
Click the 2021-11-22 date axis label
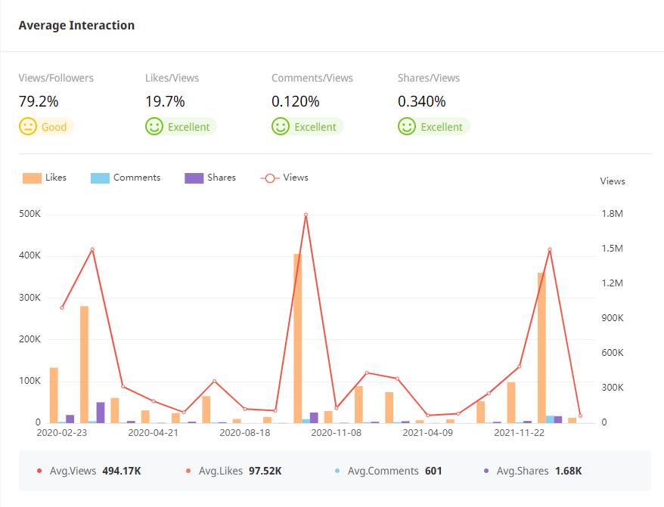tap(519, 433)
